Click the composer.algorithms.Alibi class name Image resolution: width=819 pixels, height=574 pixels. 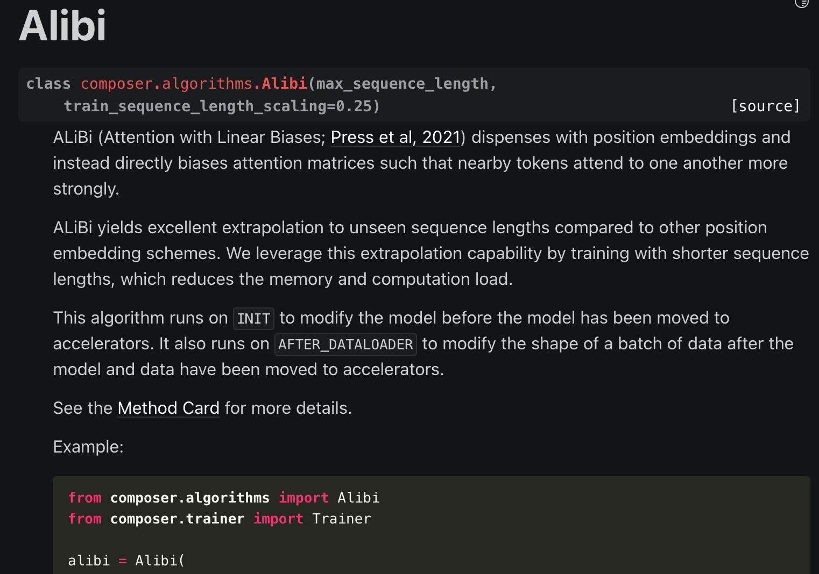tap(194, 84)
